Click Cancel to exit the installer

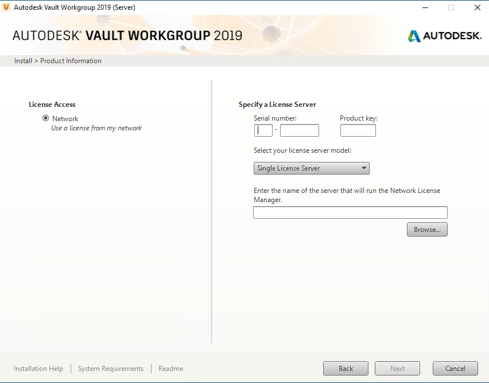455,368
